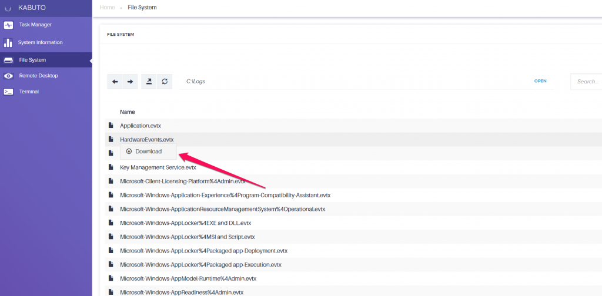
Task: Click the back arrow navigation button
Action: (115, 82)
